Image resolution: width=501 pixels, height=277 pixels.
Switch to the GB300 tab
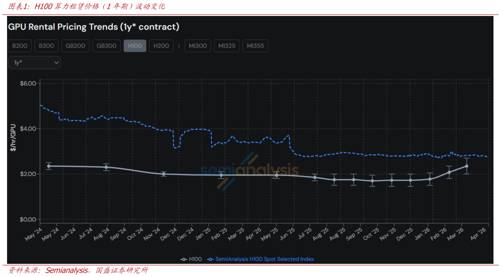coord(106,46)
